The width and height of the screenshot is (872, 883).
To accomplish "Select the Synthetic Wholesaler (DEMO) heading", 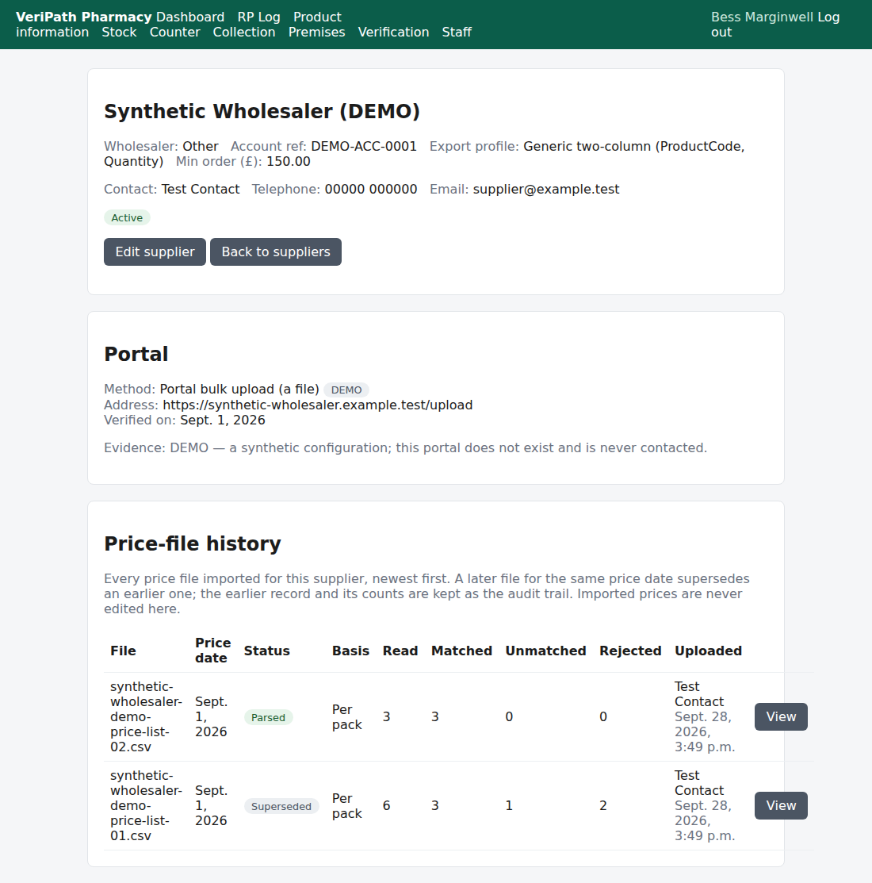I will (x=262, y=111).
